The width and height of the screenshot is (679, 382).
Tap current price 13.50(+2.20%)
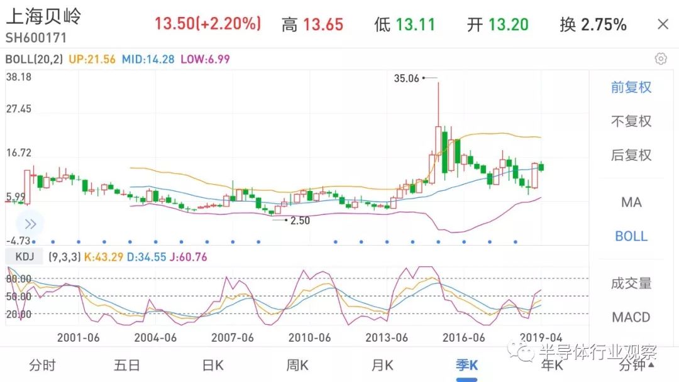(208, 24)
